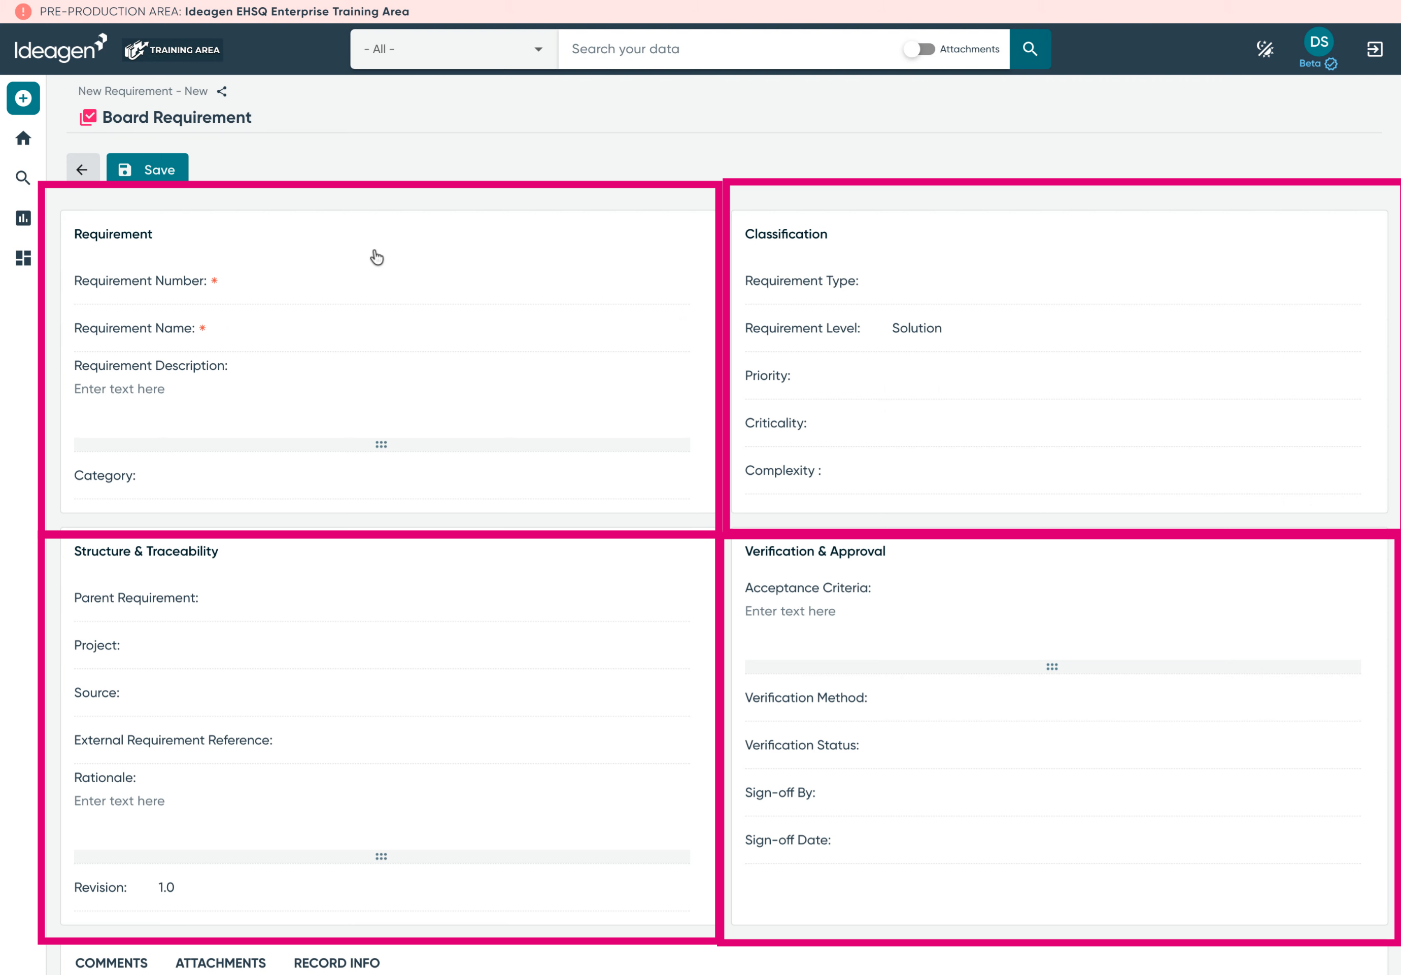Viewport: 1401px width, 975px height.
Task: Open the Requirement Level field showing Solution
Action: coord(1052,328)
